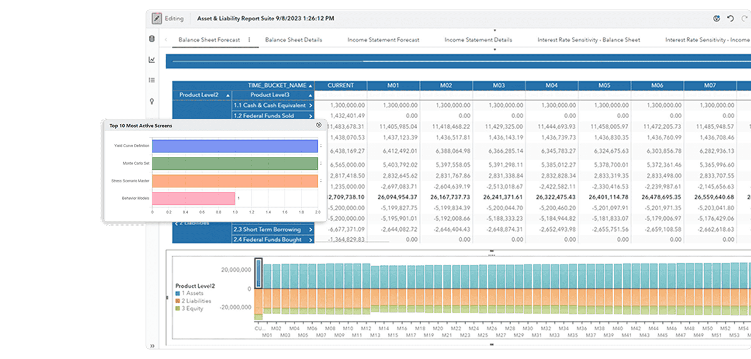The image size is (751, 359).
Task: Click the M01 column header
Action: tap(393, 85)
